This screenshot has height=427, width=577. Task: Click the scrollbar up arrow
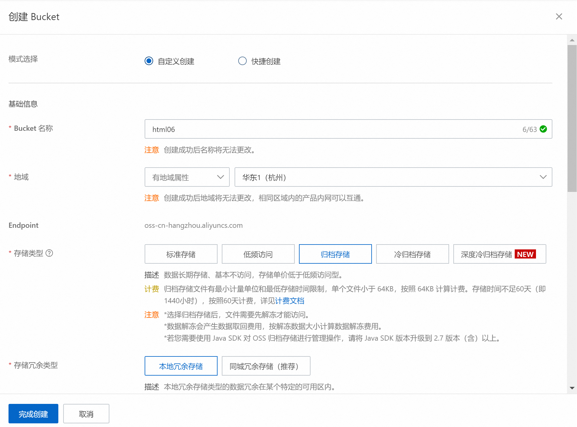(x=572, y=40)
